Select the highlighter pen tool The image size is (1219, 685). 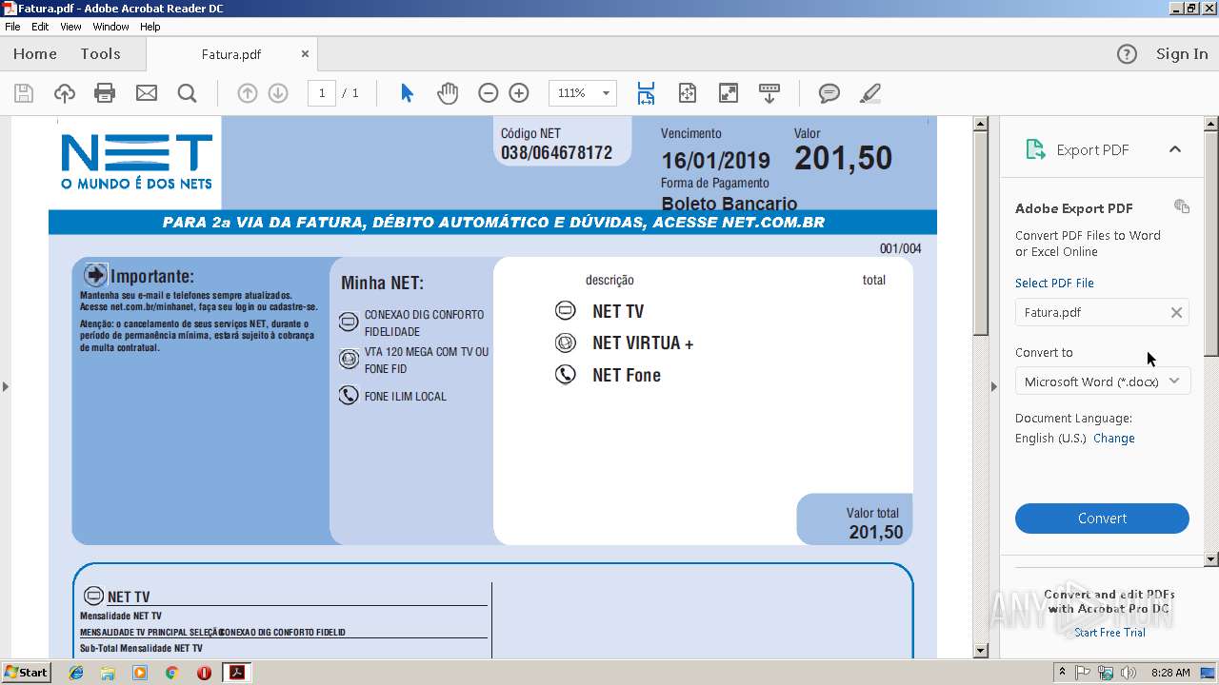tap(869, 93)
